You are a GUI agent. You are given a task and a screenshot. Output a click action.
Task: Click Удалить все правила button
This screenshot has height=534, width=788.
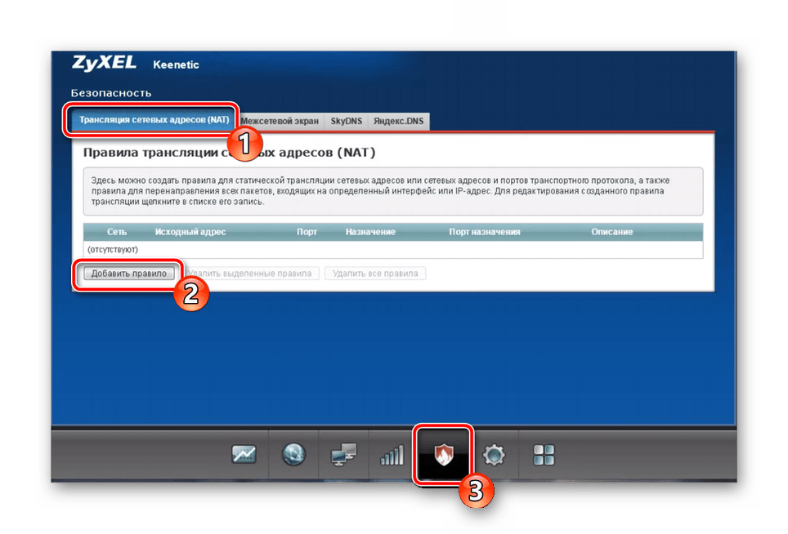(375, 274)
